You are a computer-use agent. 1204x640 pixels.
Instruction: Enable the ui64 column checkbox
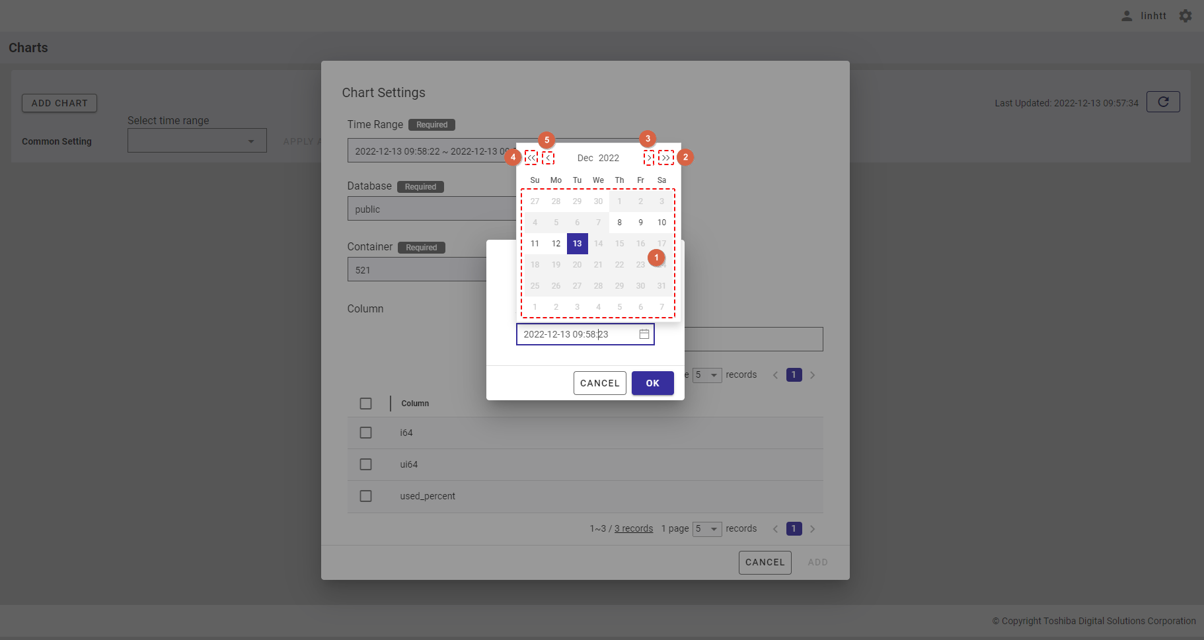[365, 464]
